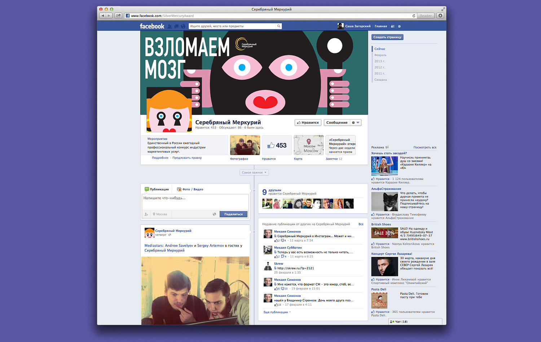This screenshot has height=342, width=541.
Task: Open the Mediastars post photo
Action: point(195,290)
